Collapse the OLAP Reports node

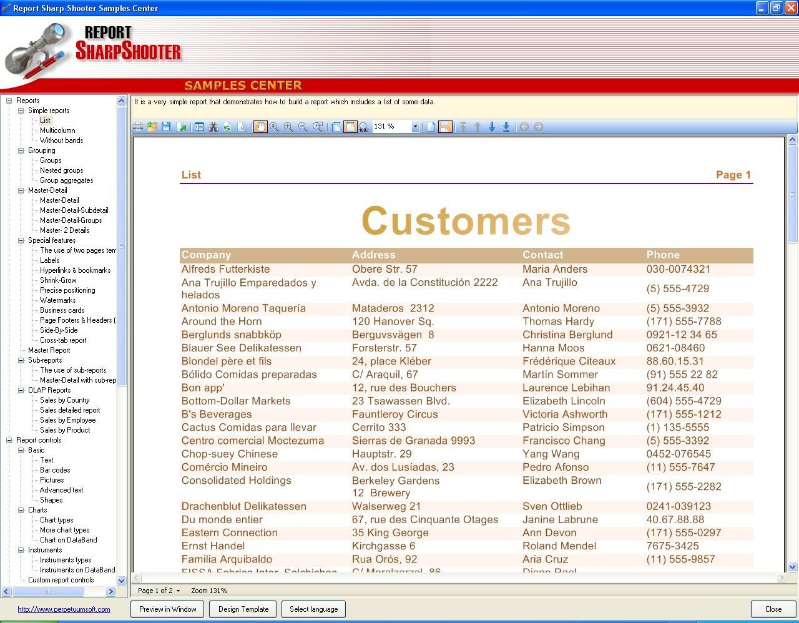[21, 390]
